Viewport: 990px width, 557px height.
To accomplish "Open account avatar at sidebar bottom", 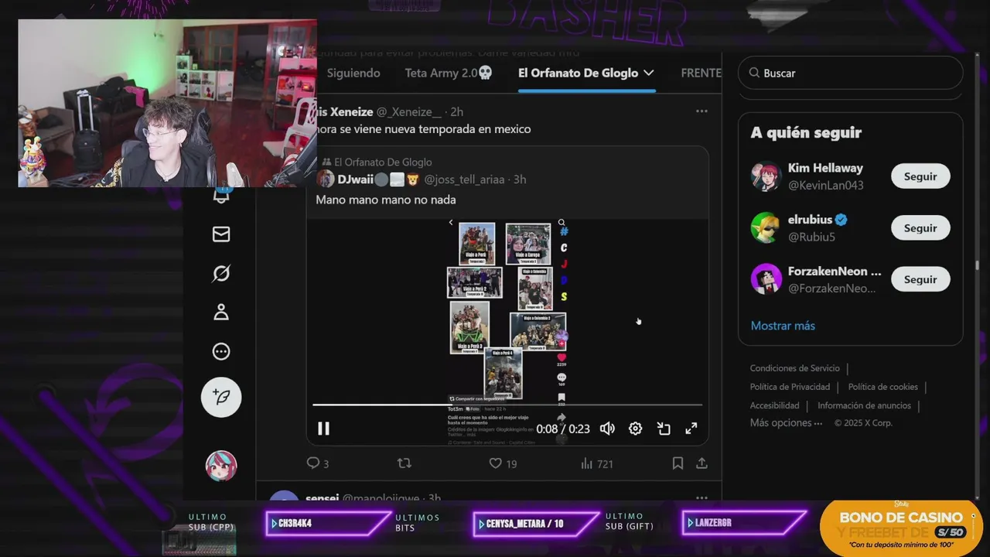I will tap(221, 466).
